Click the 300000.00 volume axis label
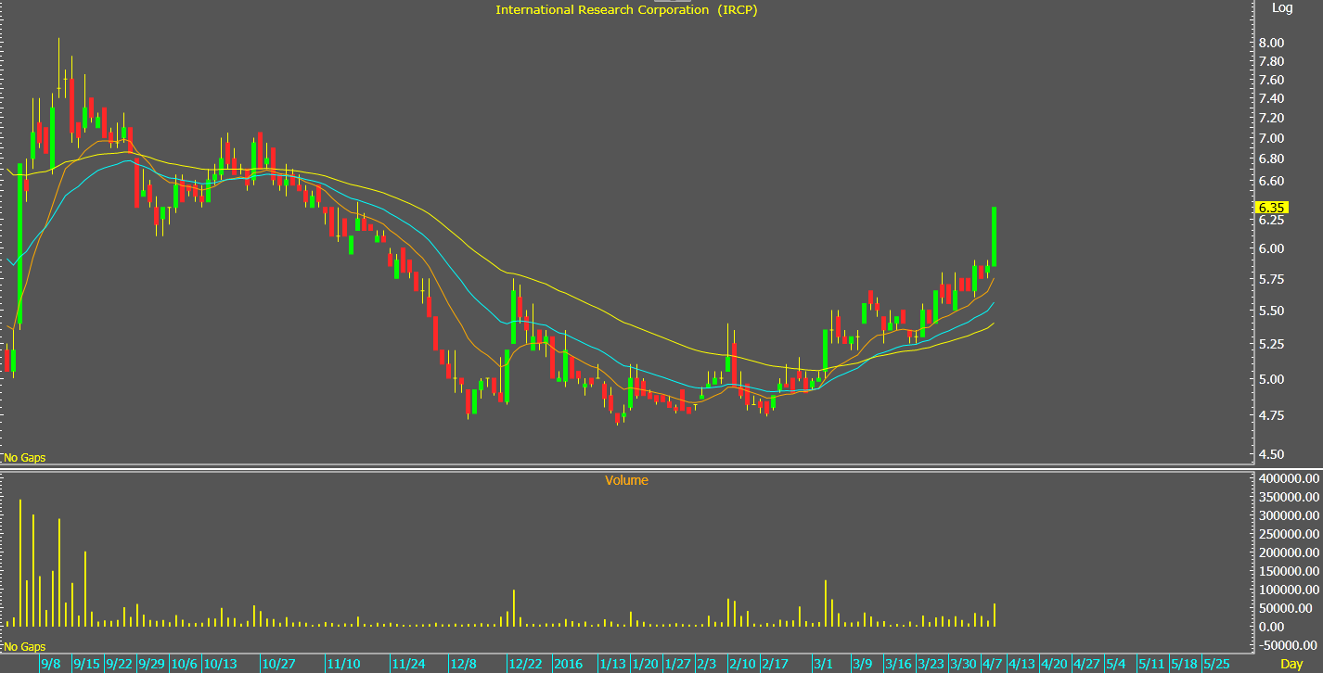The height and width of the screenshot is (673, 1323). tap(1288, 515)
